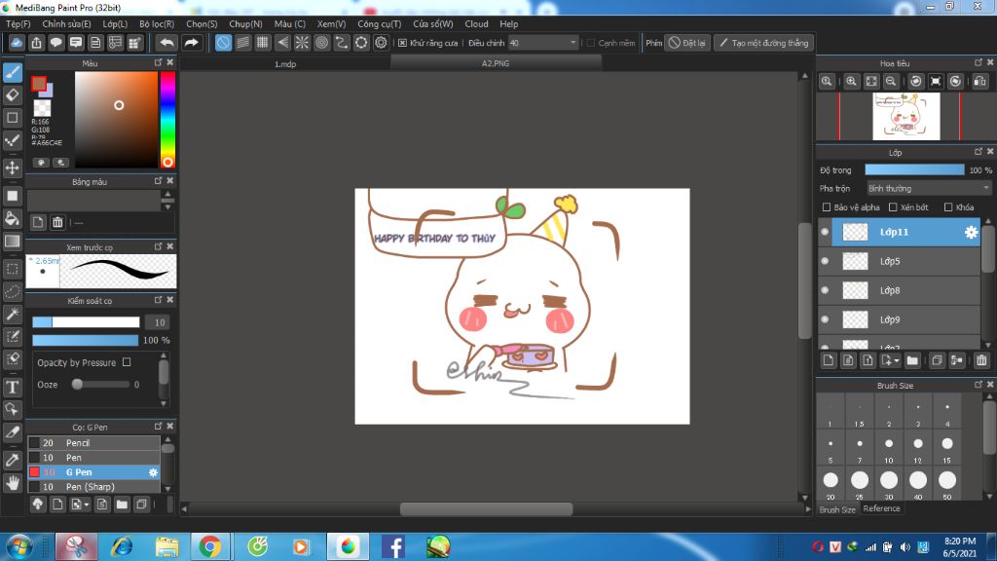This screenshot has width=997, height=561.
Task: Click Đặt lại button
Action: click(x=687, y=43)
